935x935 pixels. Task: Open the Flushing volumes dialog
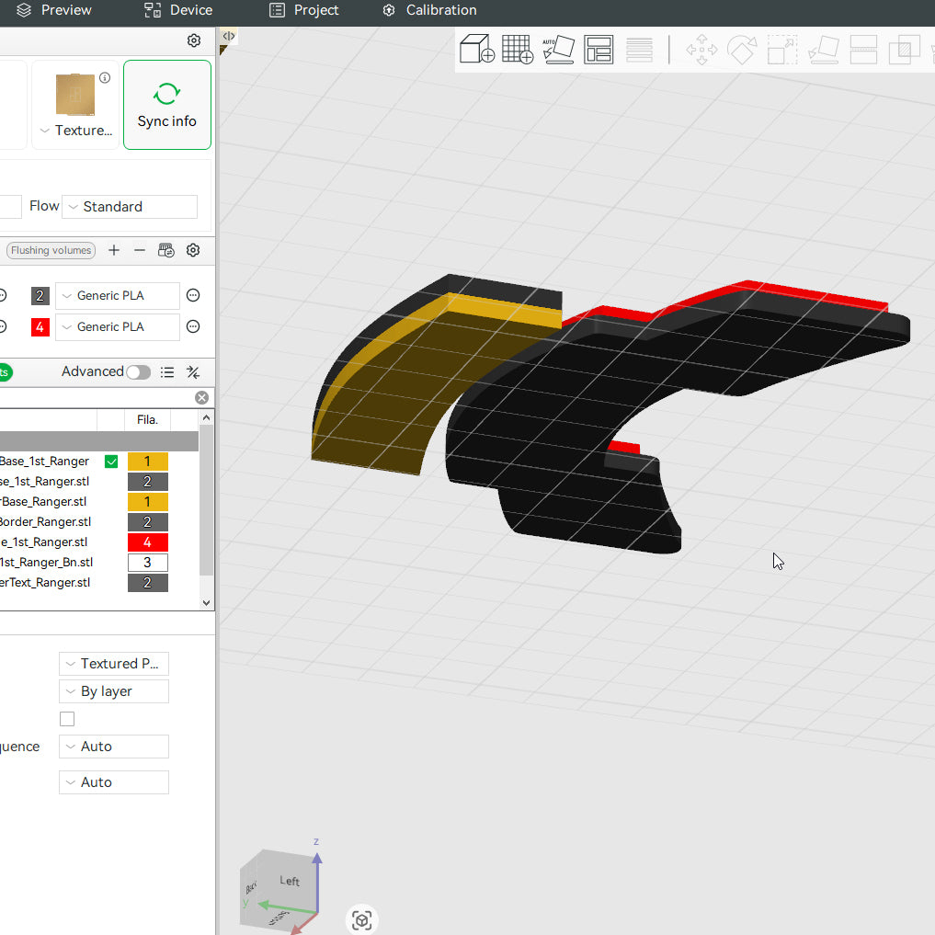(50, 250)
